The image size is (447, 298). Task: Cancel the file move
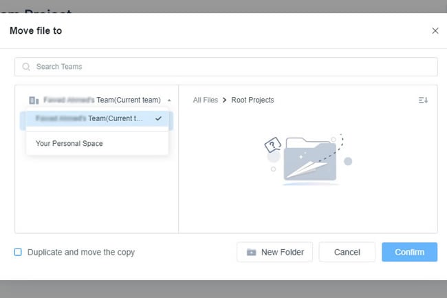click(347, 252)
